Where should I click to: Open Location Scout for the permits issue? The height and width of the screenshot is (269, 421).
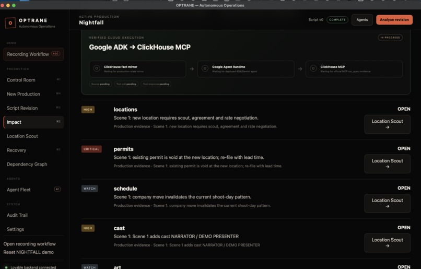pos(387,163)
